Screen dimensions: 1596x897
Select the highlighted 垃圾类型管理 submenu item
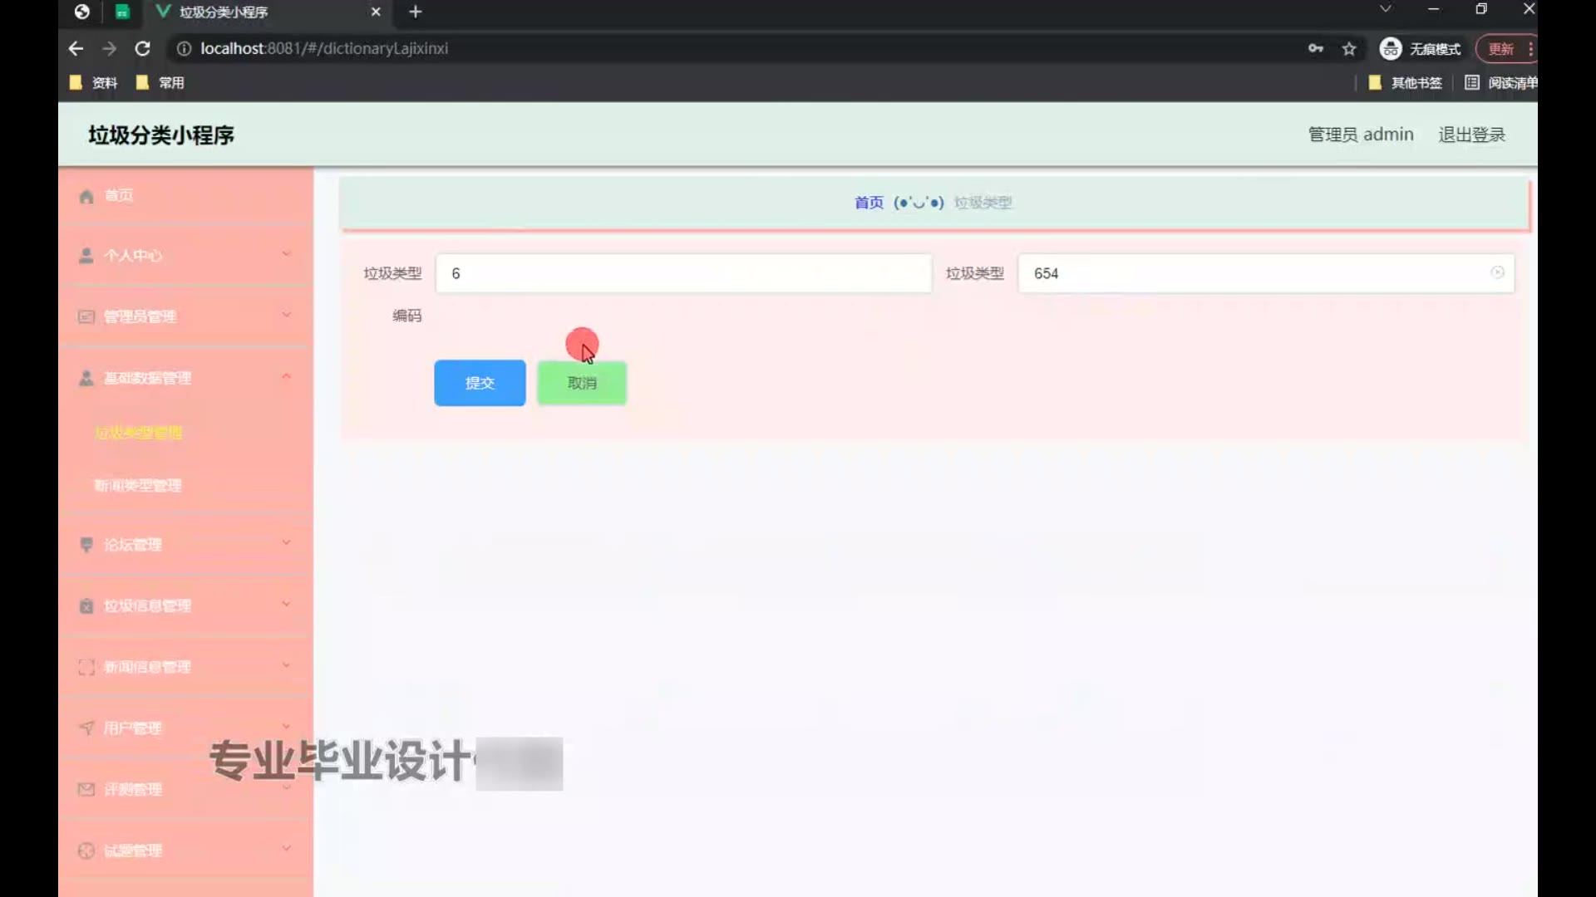(139, 433)
